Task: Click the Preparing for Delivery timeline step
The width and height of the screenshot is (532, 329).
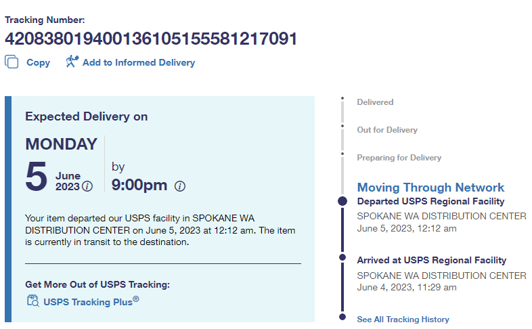Action: click(x=399, y=158)
